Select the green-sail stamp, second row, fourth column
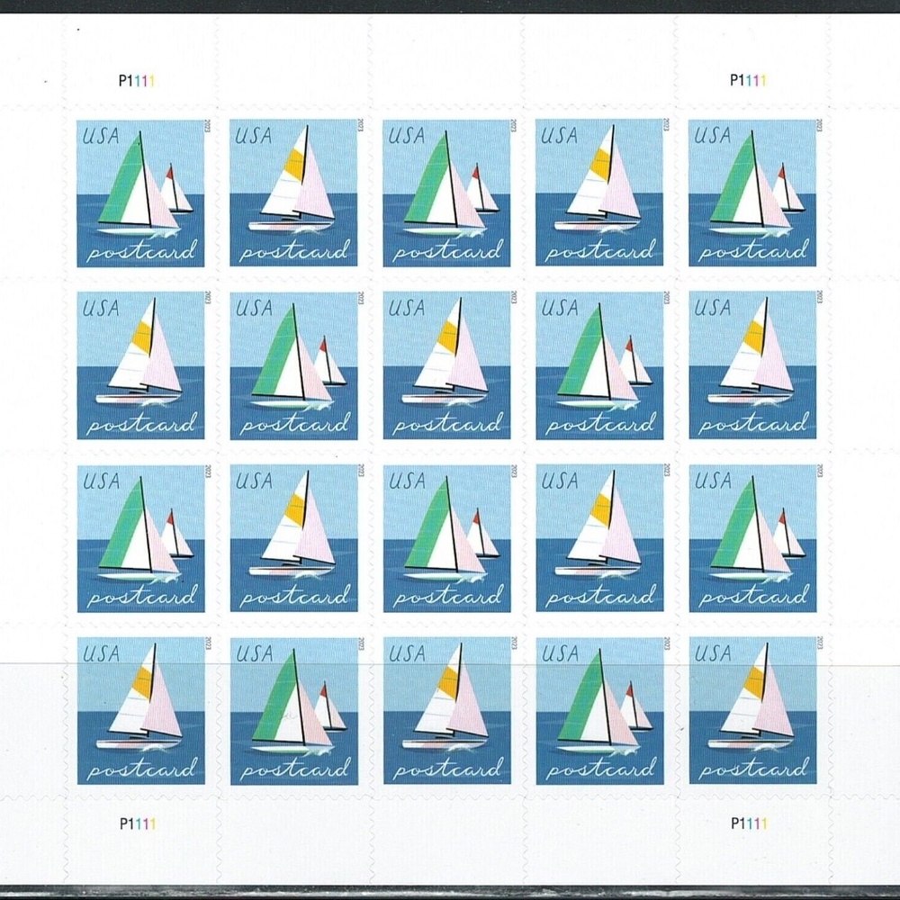 [x=599, y=365]
